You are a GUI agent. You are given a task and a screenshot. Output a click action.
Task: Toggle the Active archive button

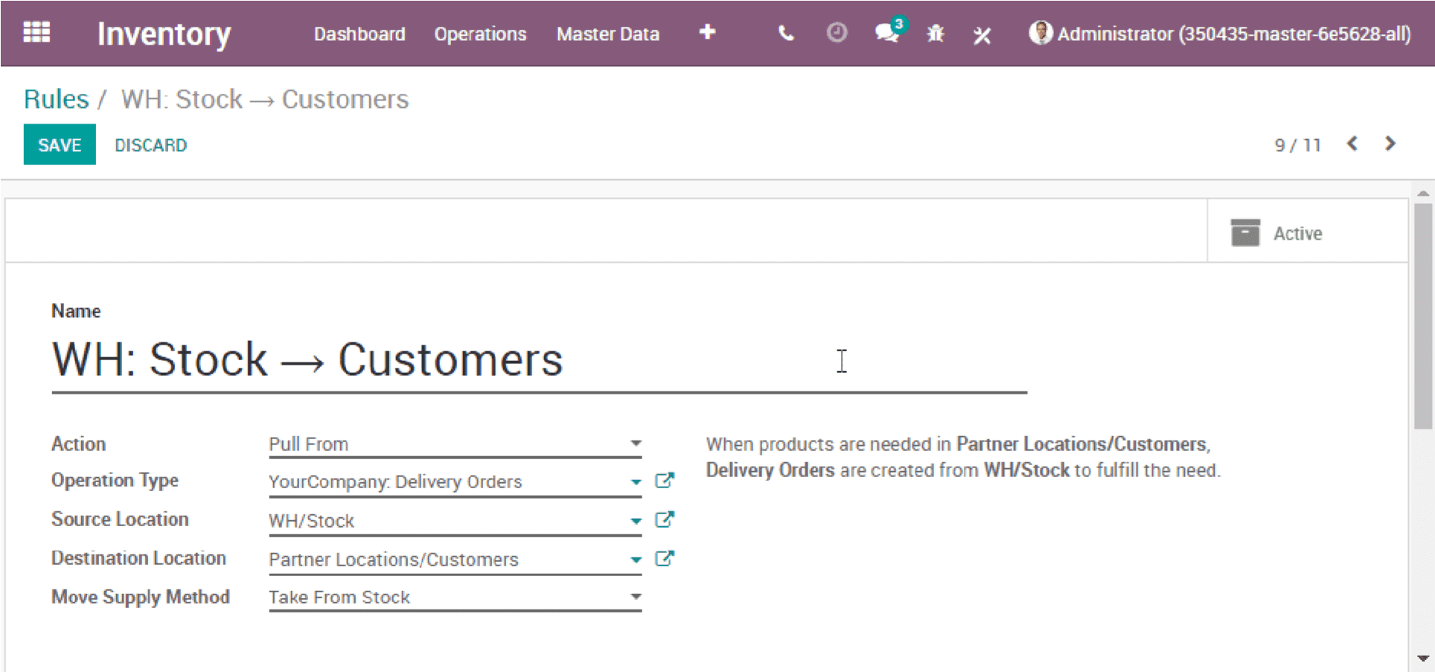1307,232
